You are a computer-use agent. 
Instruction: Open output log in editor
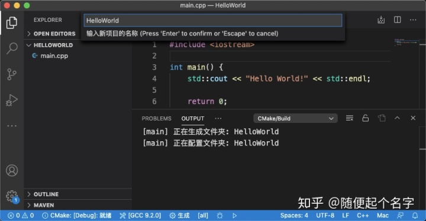pyautogui.click(x=382, y=118)
